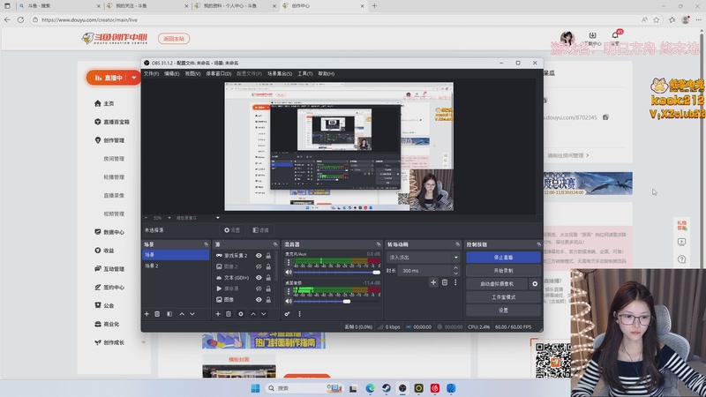This screenshot has height=397, width=706.
Task: Click 返回主站 button in page header
Action: pos(174,39)
